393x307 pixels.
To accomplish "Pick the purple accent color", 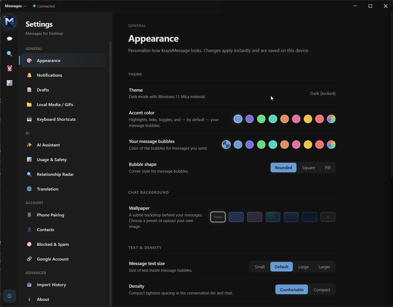I will coord(250,119).
